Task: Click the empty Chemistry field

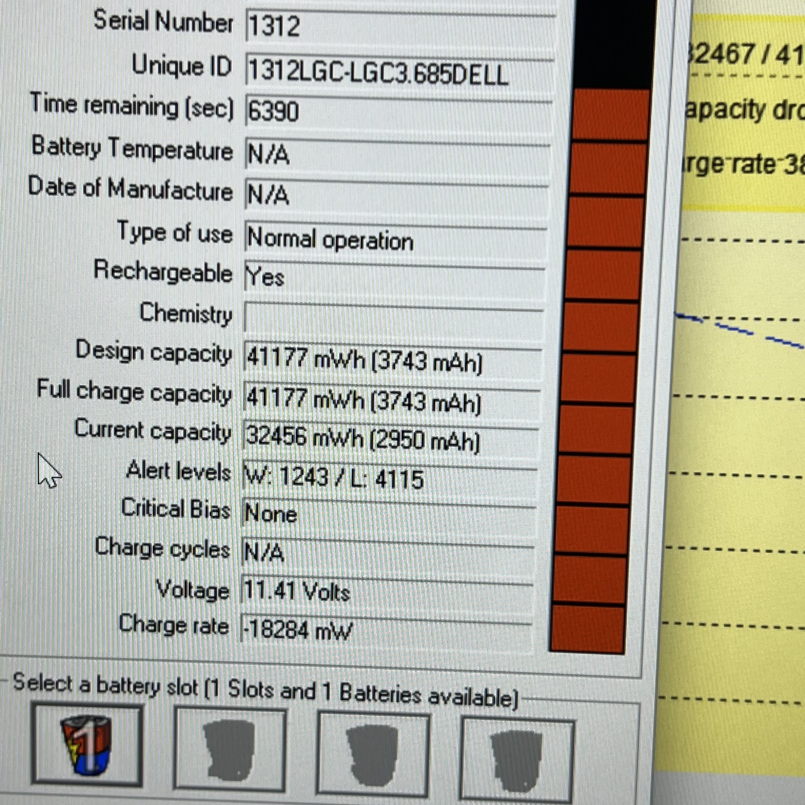Action: point(393,319)
